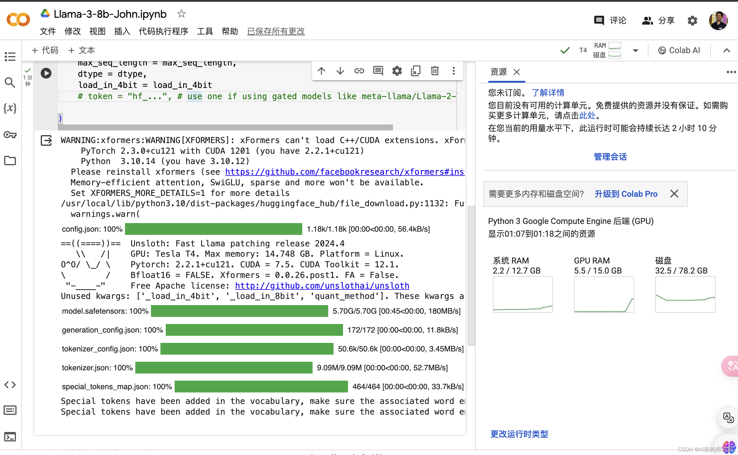The height and width of the screenshot is (455, 738).
Task: Open the variables {x} panel
Action: click(x=10, y=108)
